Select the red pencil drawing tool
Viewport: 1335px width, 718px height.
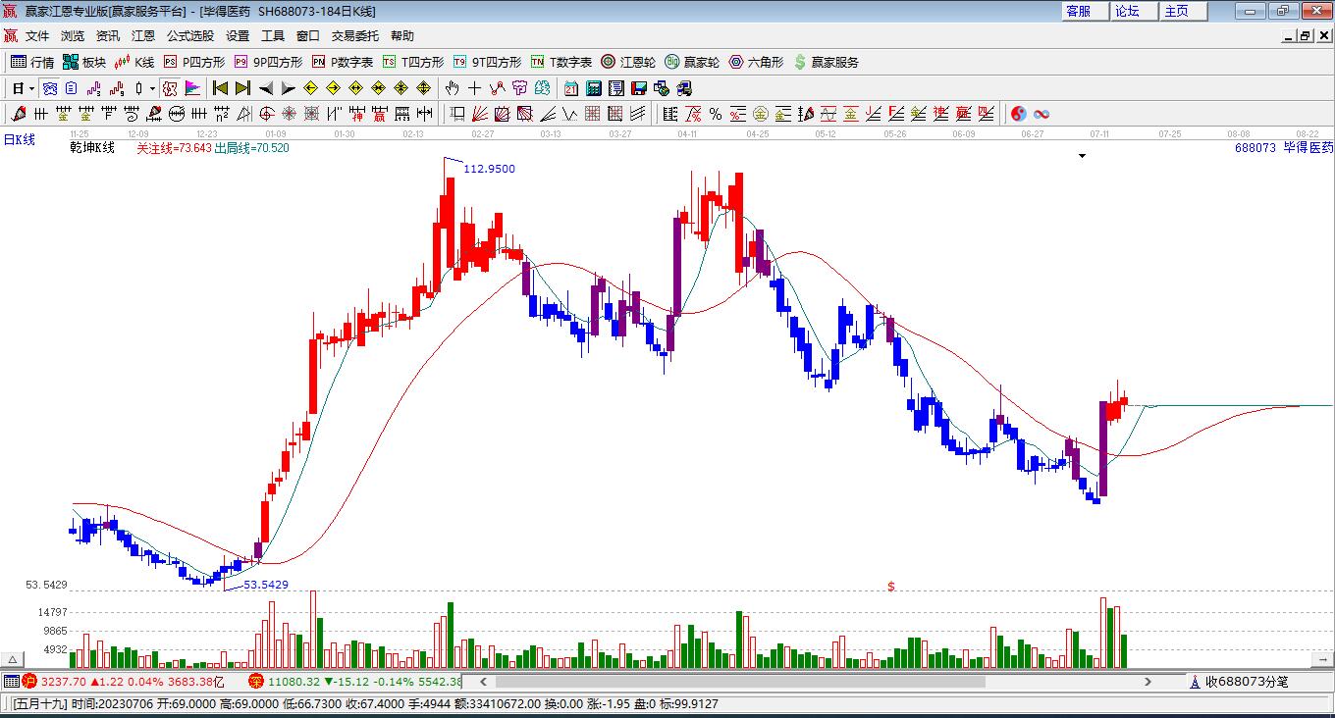tap(18, 114)
